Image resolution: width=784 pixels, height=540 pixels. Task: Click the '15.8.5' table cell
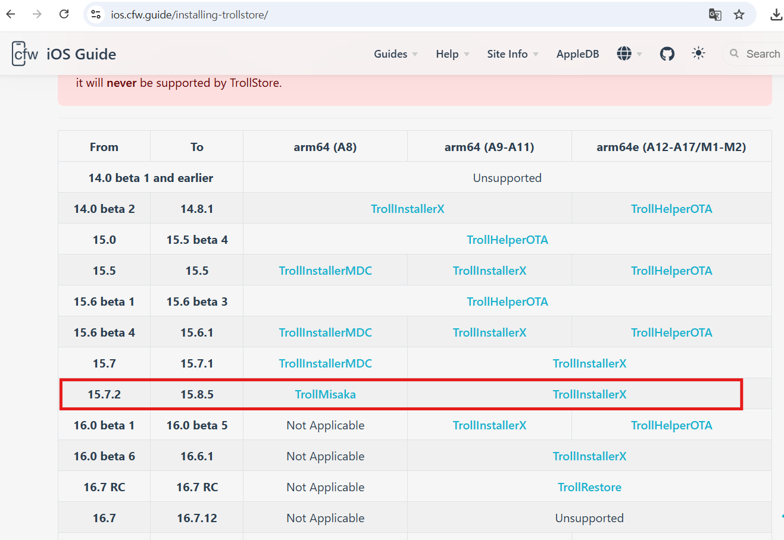(197, 394)
